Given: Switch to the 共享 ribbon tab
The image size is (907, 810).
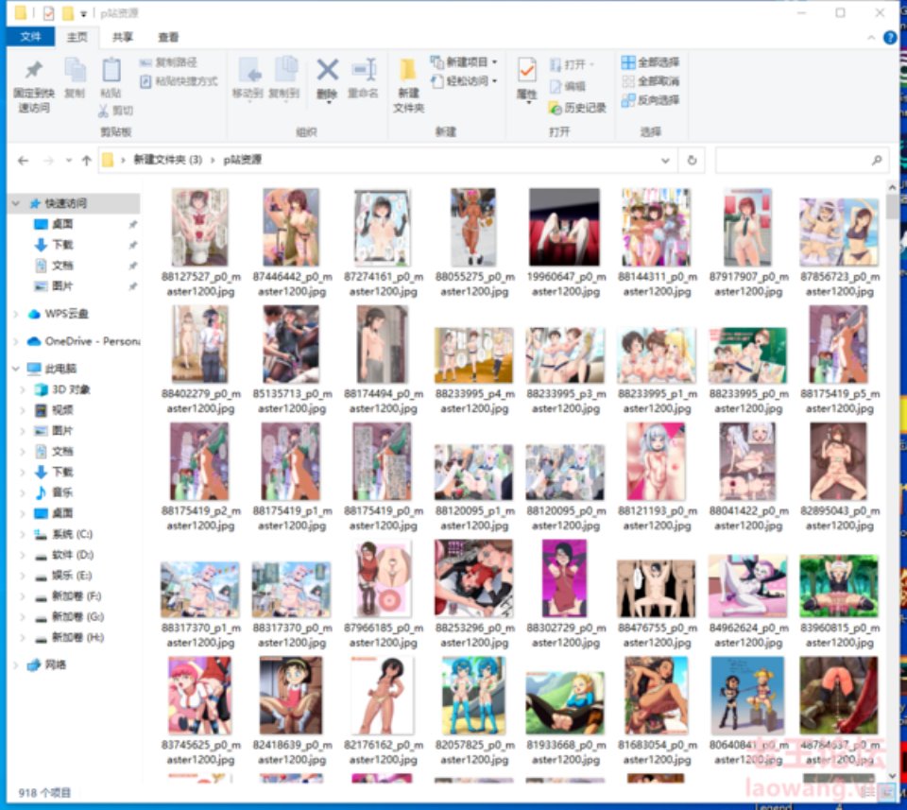Looking at the screenshot, I should [x=123, y=37].
